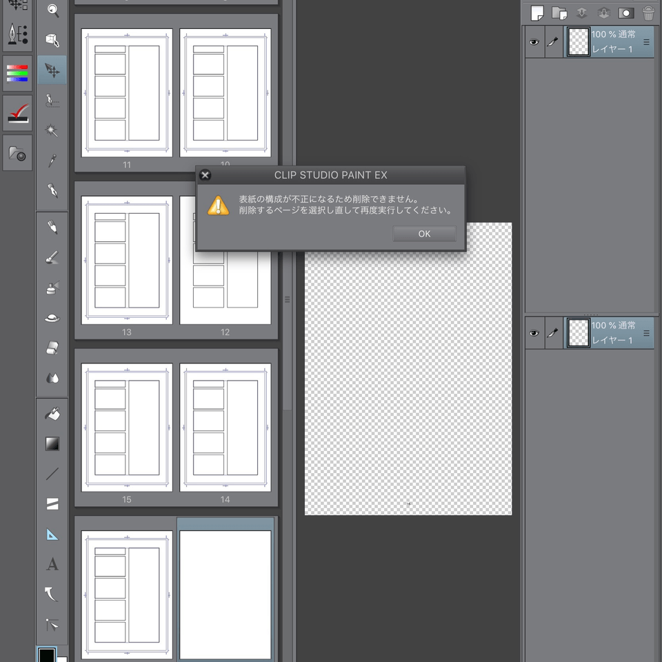Hide the upper レイヤー 1 layer
The width and height of the screenshot is (662, 662).
point(534,42)
